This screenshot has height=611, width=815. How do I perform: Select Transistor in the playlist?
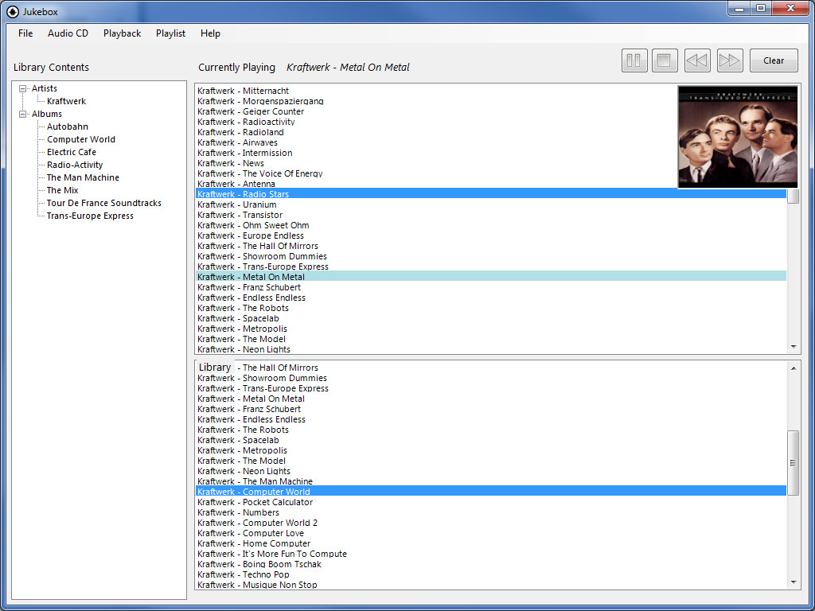[240, 215]
